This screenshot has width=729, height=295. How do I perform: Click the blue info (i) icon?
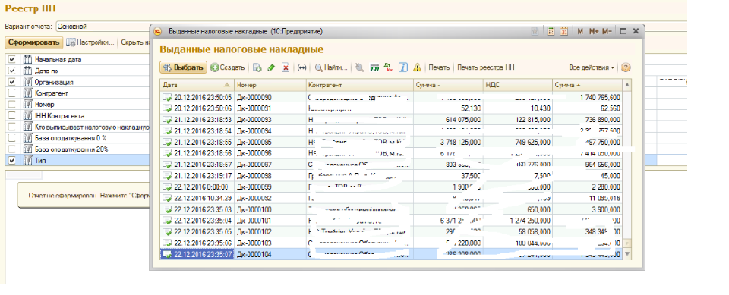click(403, 67)
